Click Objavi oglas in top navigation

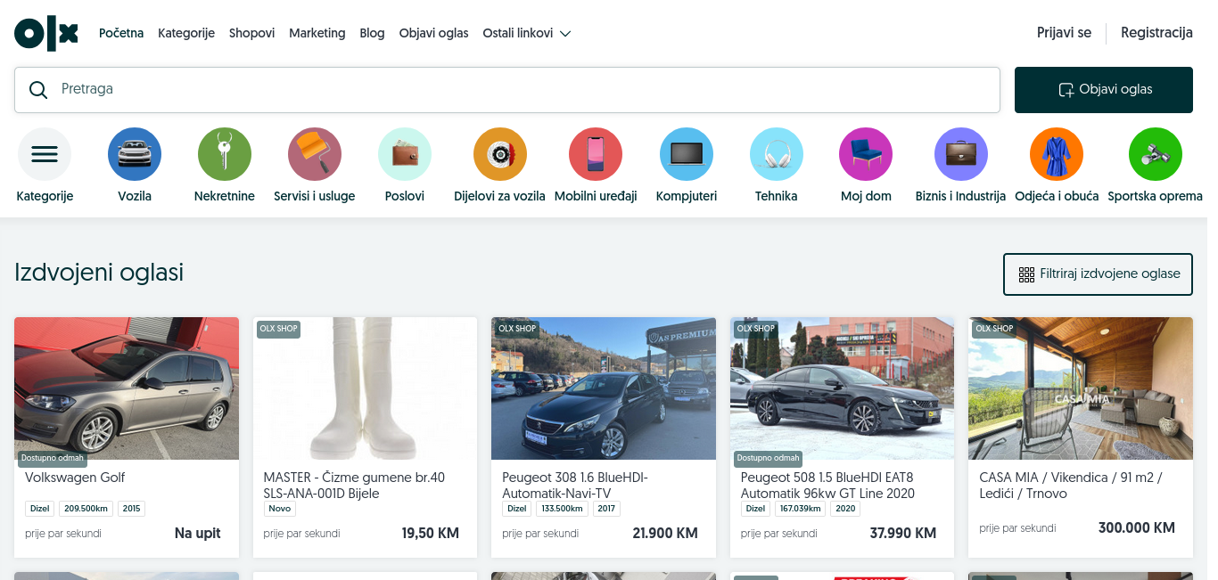(433, 33)
